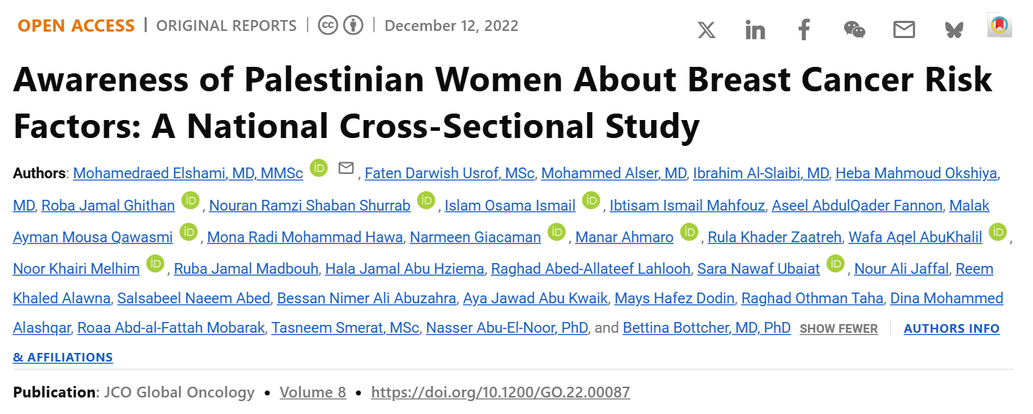Viewport: 1033px width, 414px height.
Task: Open author Faten Darwish Usrof, MSc
Action: coord(449,173)
